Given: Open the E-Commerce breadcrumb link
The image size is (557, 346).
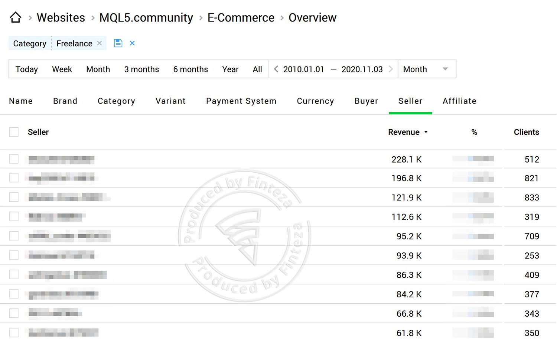Looking at the screenshot, I should click(x=241, y=17).
